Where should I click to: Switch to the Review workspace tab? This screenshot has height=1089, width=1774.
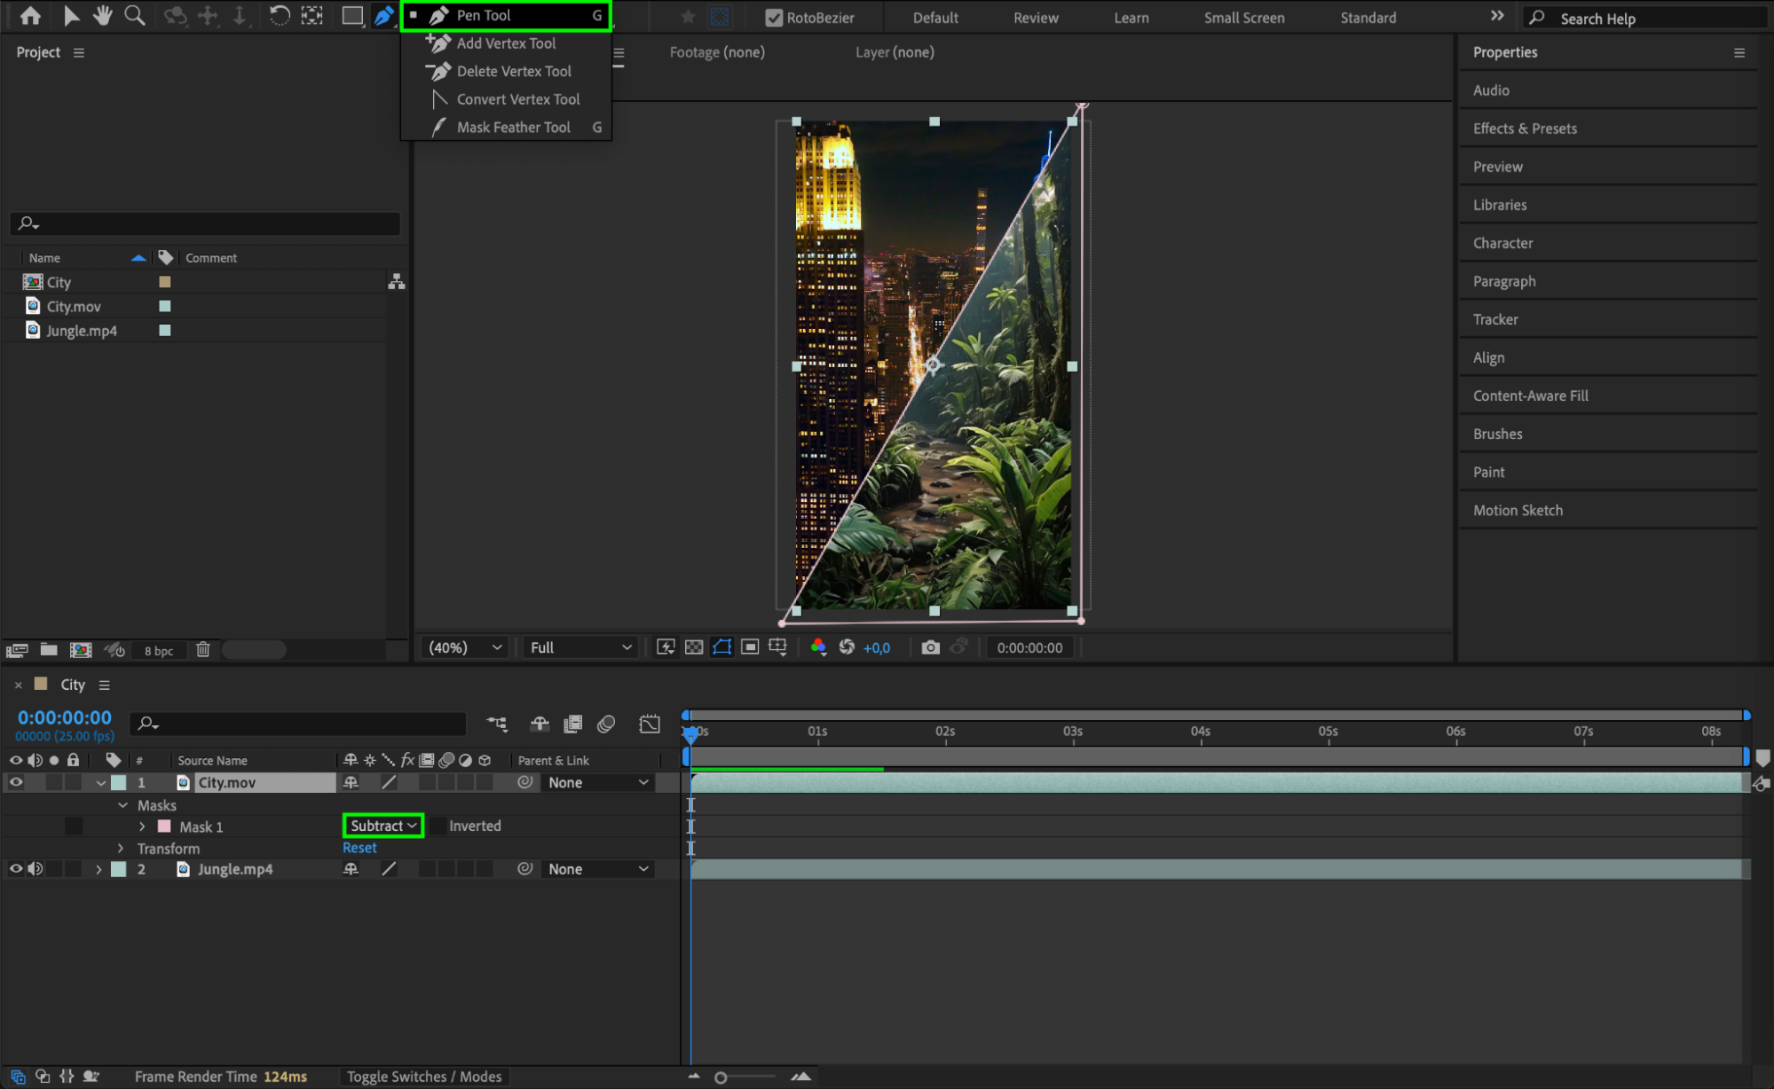(x=1036, y=18)
